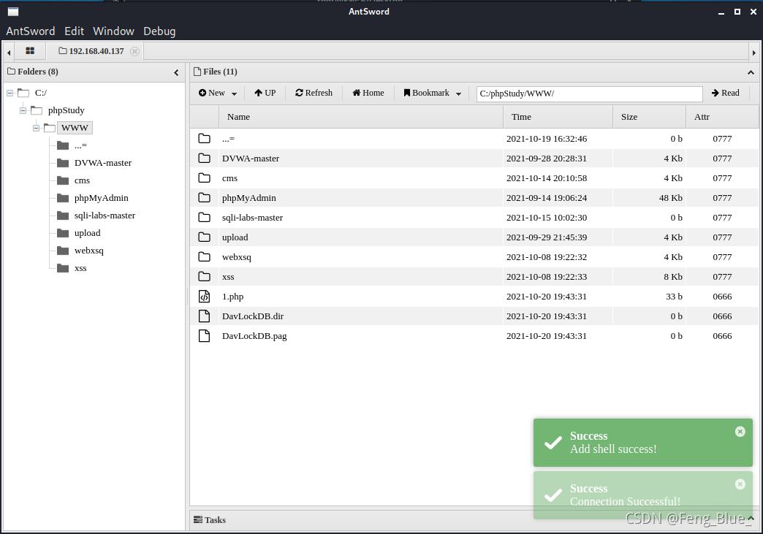Dismiss the Connection Successful notification

740,484
